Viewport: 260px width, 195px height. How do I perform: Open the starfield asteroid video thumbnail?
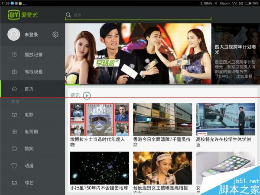(100, 168)
